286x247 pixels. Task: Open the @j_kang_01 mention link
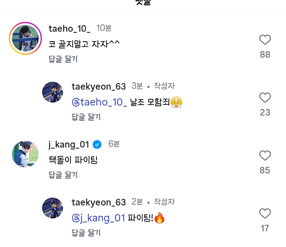(x=99, y=218)
